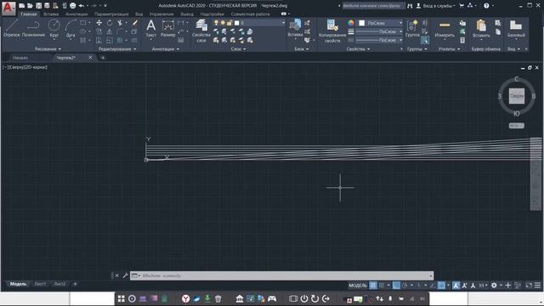The height and width of the screenshot is (306, 544).
Task: Toggle layer on/off lightbulb icon
Action: pos(216,23)
